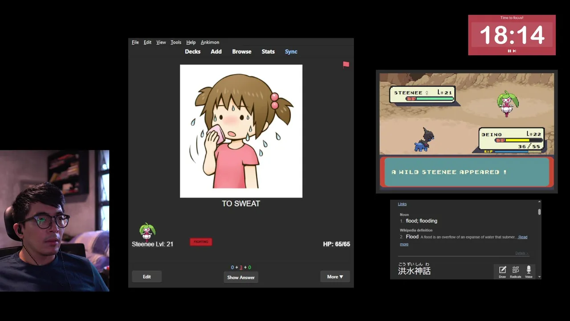
Task: Click the Show Answer button
Action: [241, 277]
